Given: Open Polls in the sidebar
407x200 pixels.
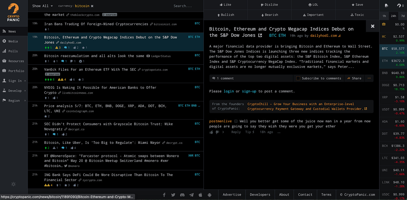Looking at the screenshot, I should click(x=13, y=51).
